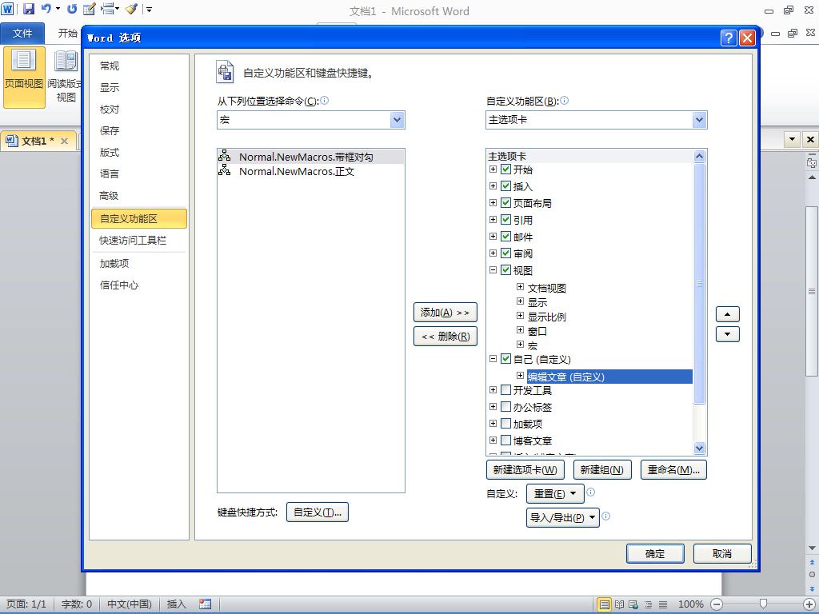Select the macro Normal.NewMacros.带框对勾
819x614 pixels.
click(x=311, y=157)
